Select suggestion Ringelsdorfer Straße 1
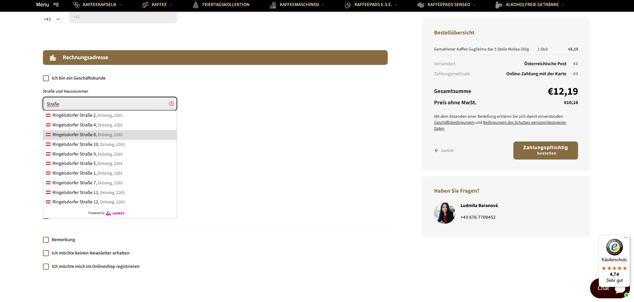634x302 pixels. pyautogui.click(x=110, y=173)
